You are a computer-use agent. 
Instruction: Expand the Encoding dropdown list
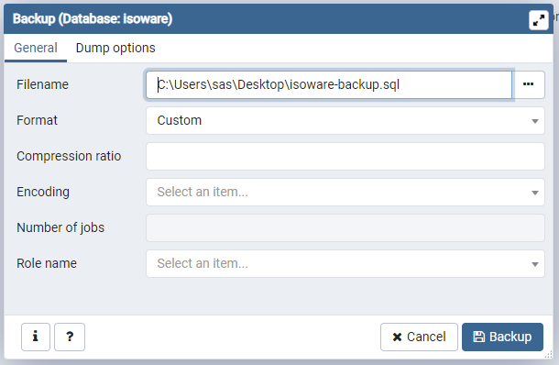point(345,193)
